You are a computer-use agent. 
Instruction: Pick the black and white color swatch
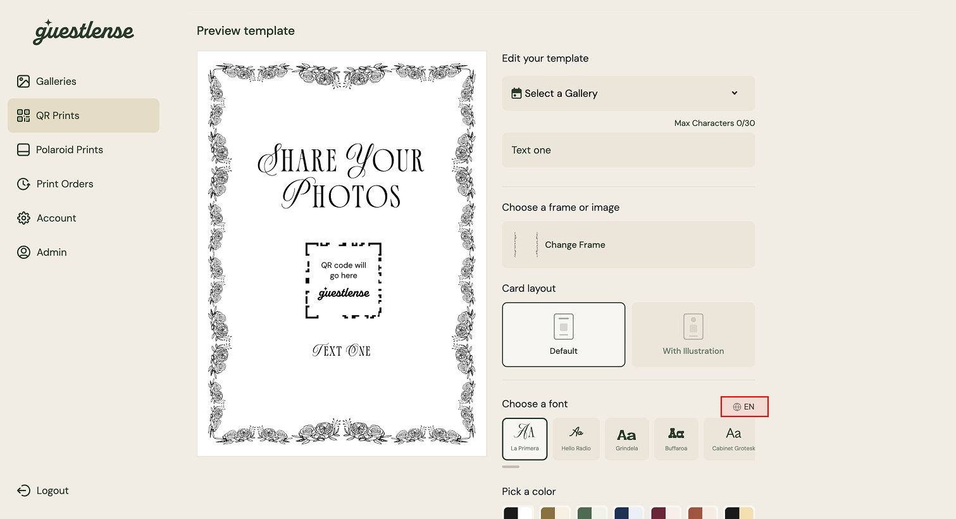click(518, 512)
